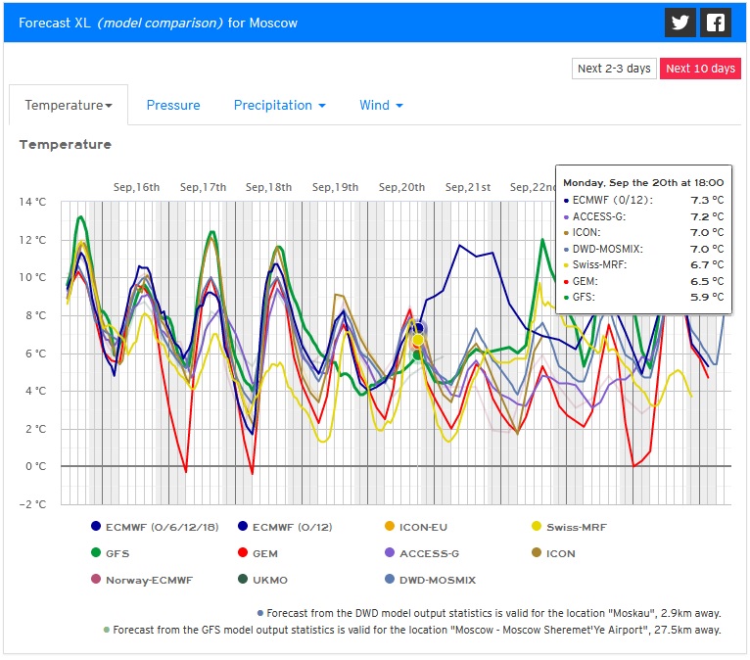Expand the Precipitation dropdown tab

click(279, 105)
